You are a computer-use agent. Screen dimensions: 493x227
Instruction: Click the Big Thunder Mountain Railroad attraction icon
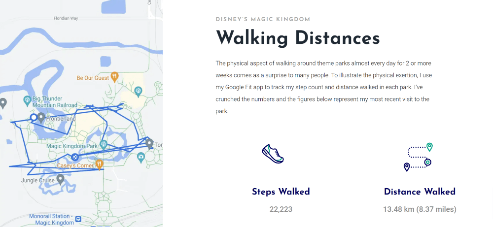[27, 100]
